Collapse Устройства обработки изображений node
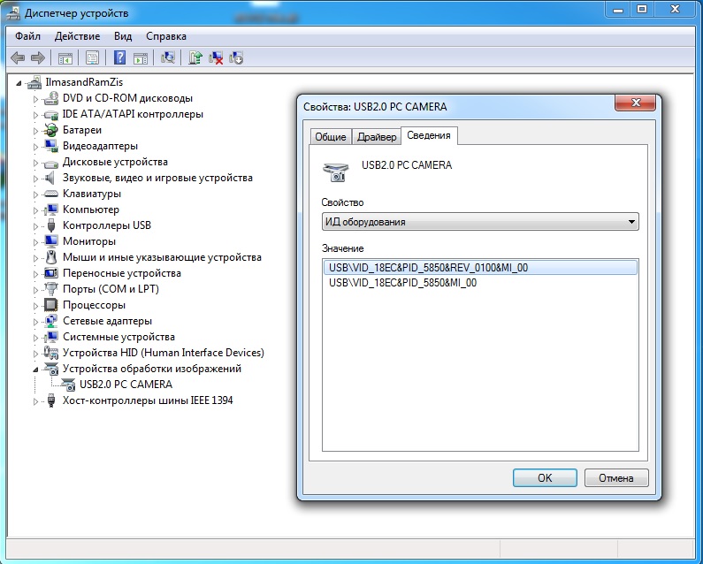This screenshot has height=564, width=703. 36,369
